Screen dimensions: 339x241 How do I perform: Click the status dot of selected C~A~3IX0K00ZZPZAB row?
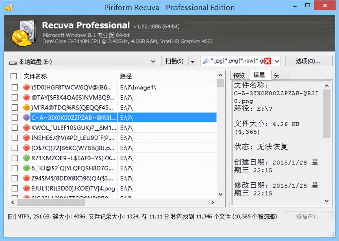click(x=27, y=118)
